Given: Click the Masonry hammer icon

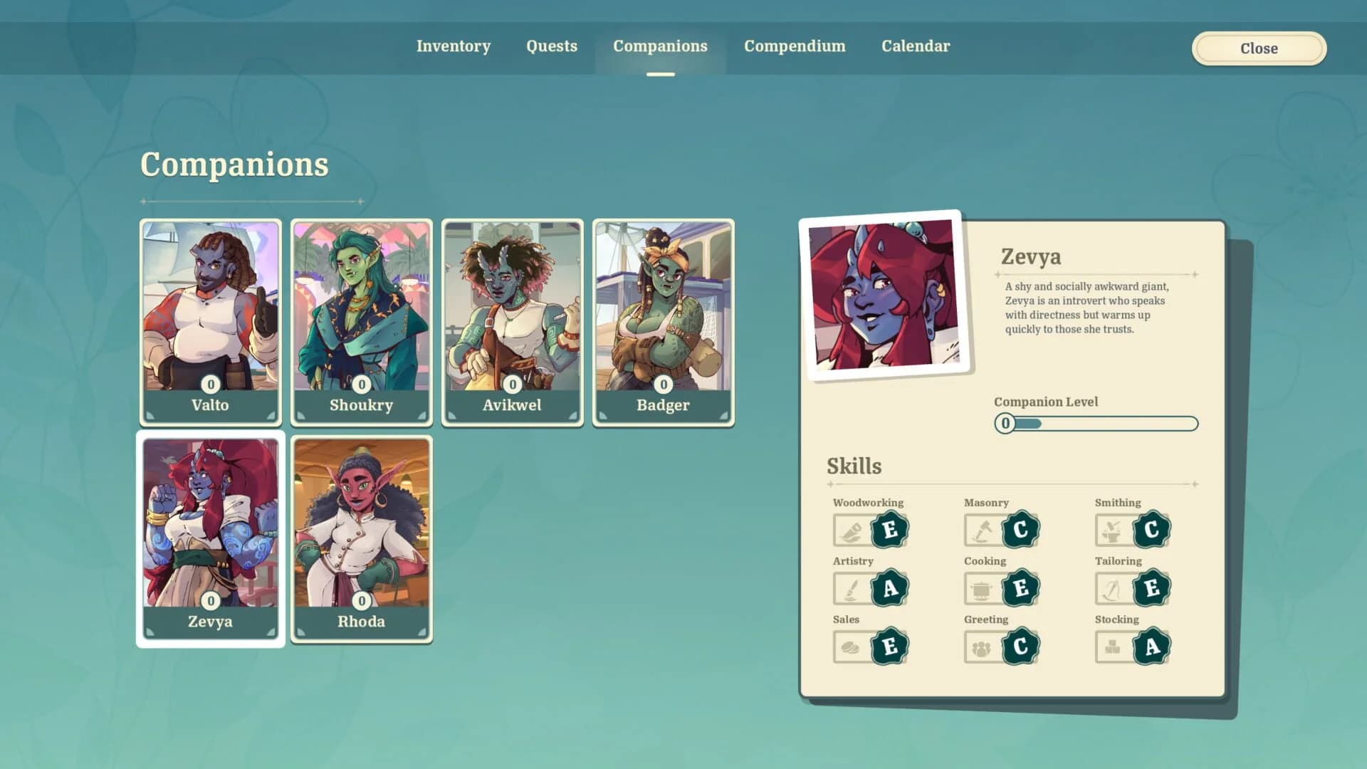Looking at the screenshot, I should tap(983, 530).
